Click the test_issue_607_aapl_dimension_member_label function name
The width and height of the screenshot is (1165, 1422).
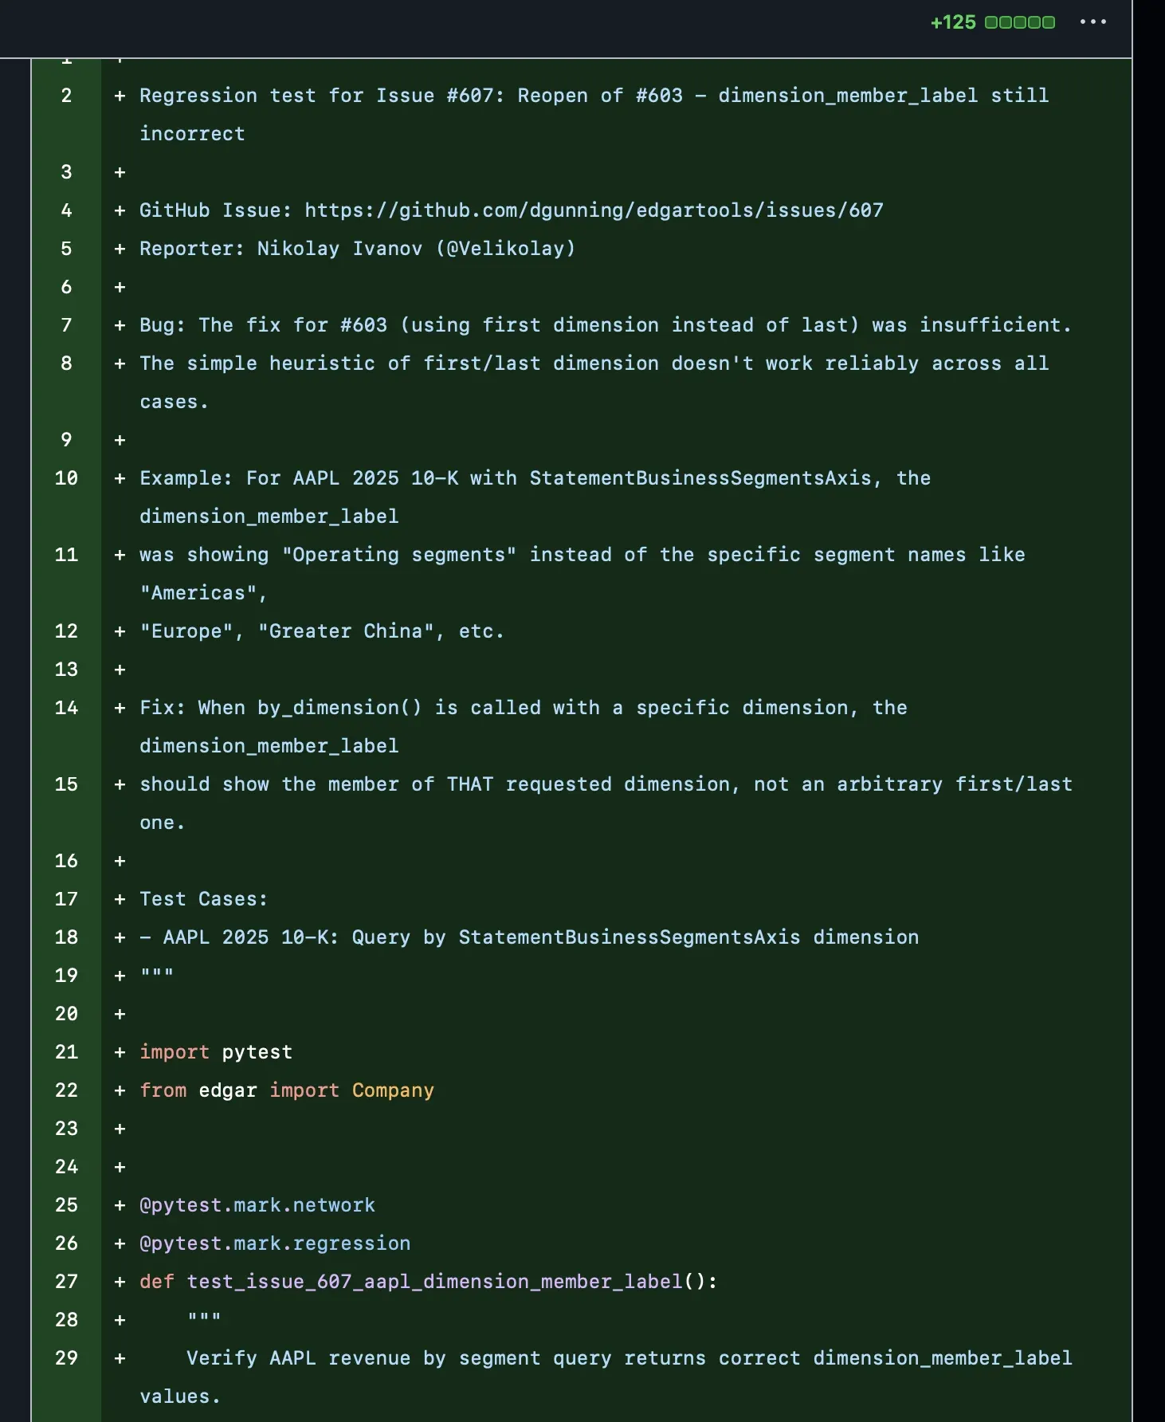[x=434, y=1282]
